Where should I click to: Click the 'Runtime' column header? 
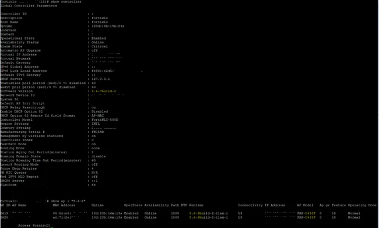(196, 205)
